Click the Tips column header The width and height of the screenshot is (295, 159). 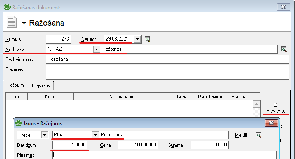(x=16, y=97)
